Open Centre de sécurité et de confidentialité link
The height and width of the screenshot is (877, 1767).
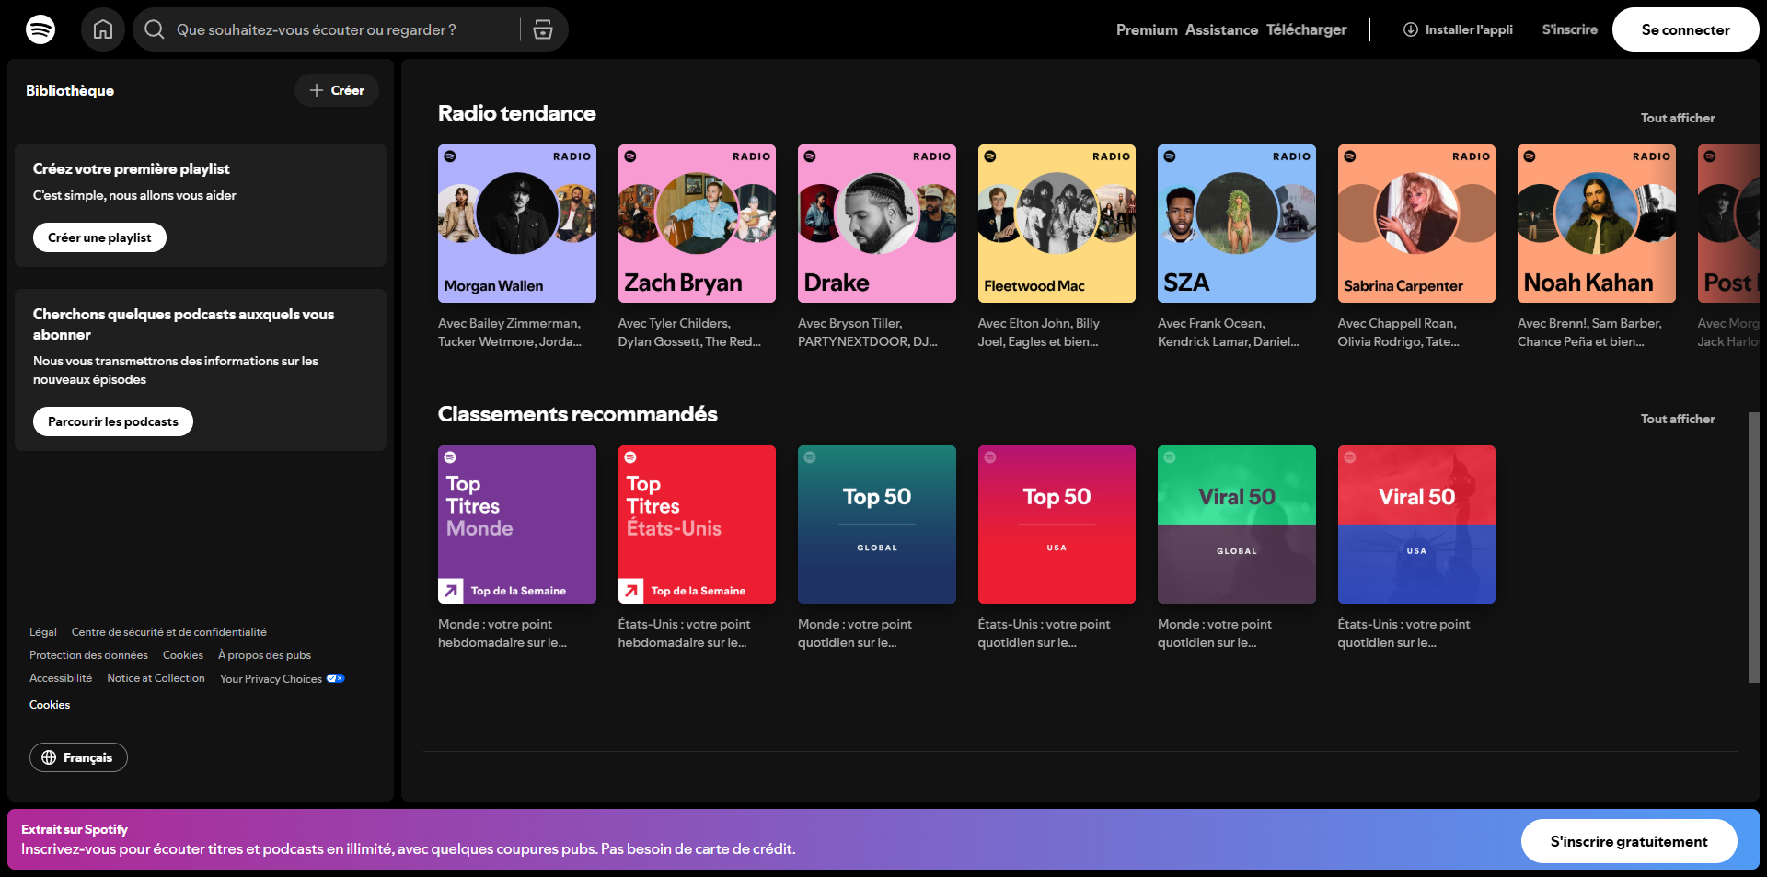[169, 632]
